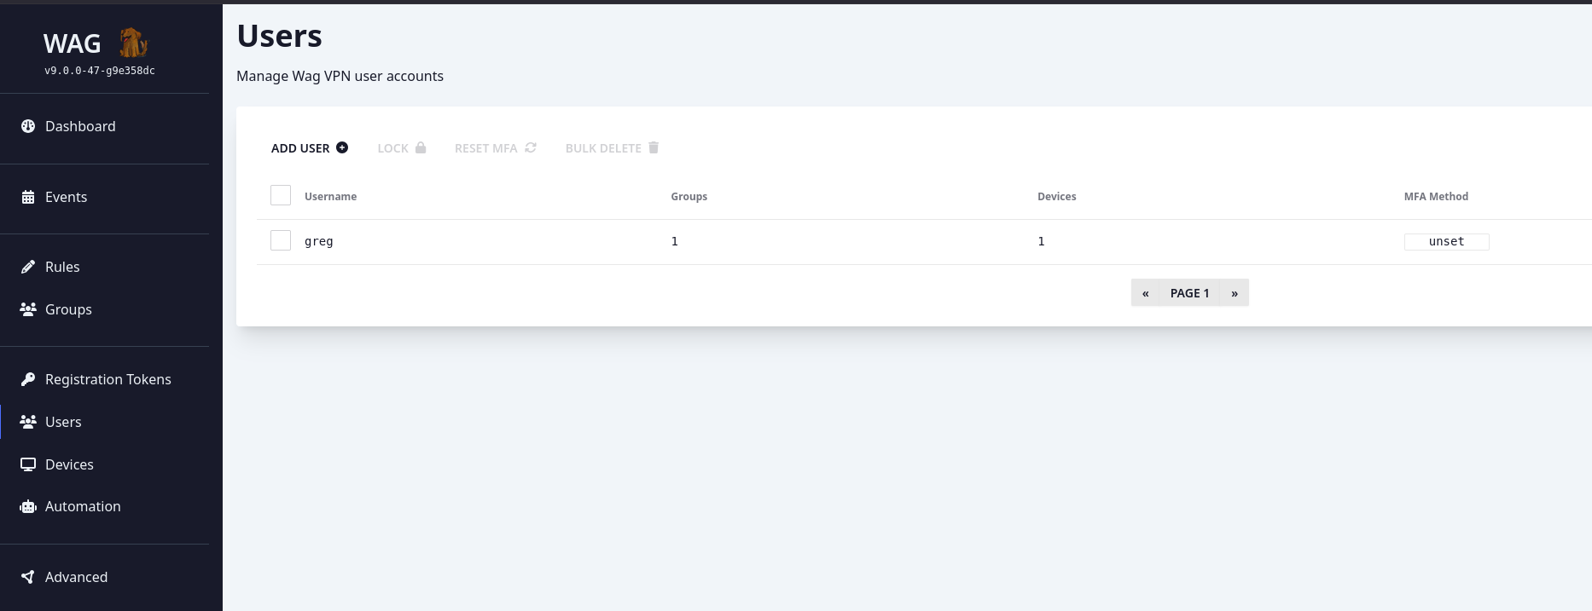Tick the select-all checkbox in table header
Viewport: 1592px width, 611px height.
[x=281, y=195]
